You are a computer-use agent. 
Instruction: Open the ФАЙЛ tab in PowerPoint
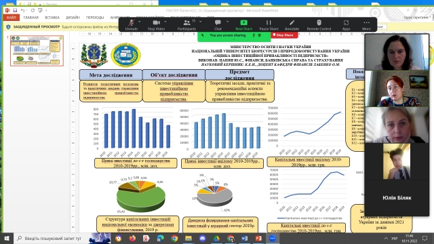(12, 18)
